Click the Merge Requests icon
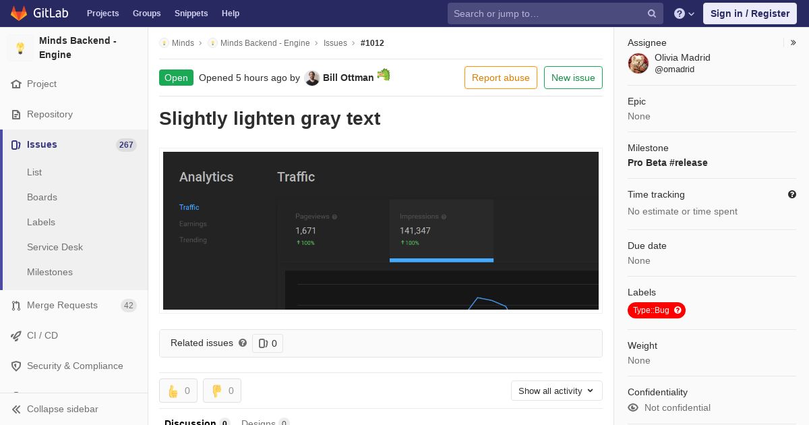This screenshot has width=809, height=425. pos(16,306)
